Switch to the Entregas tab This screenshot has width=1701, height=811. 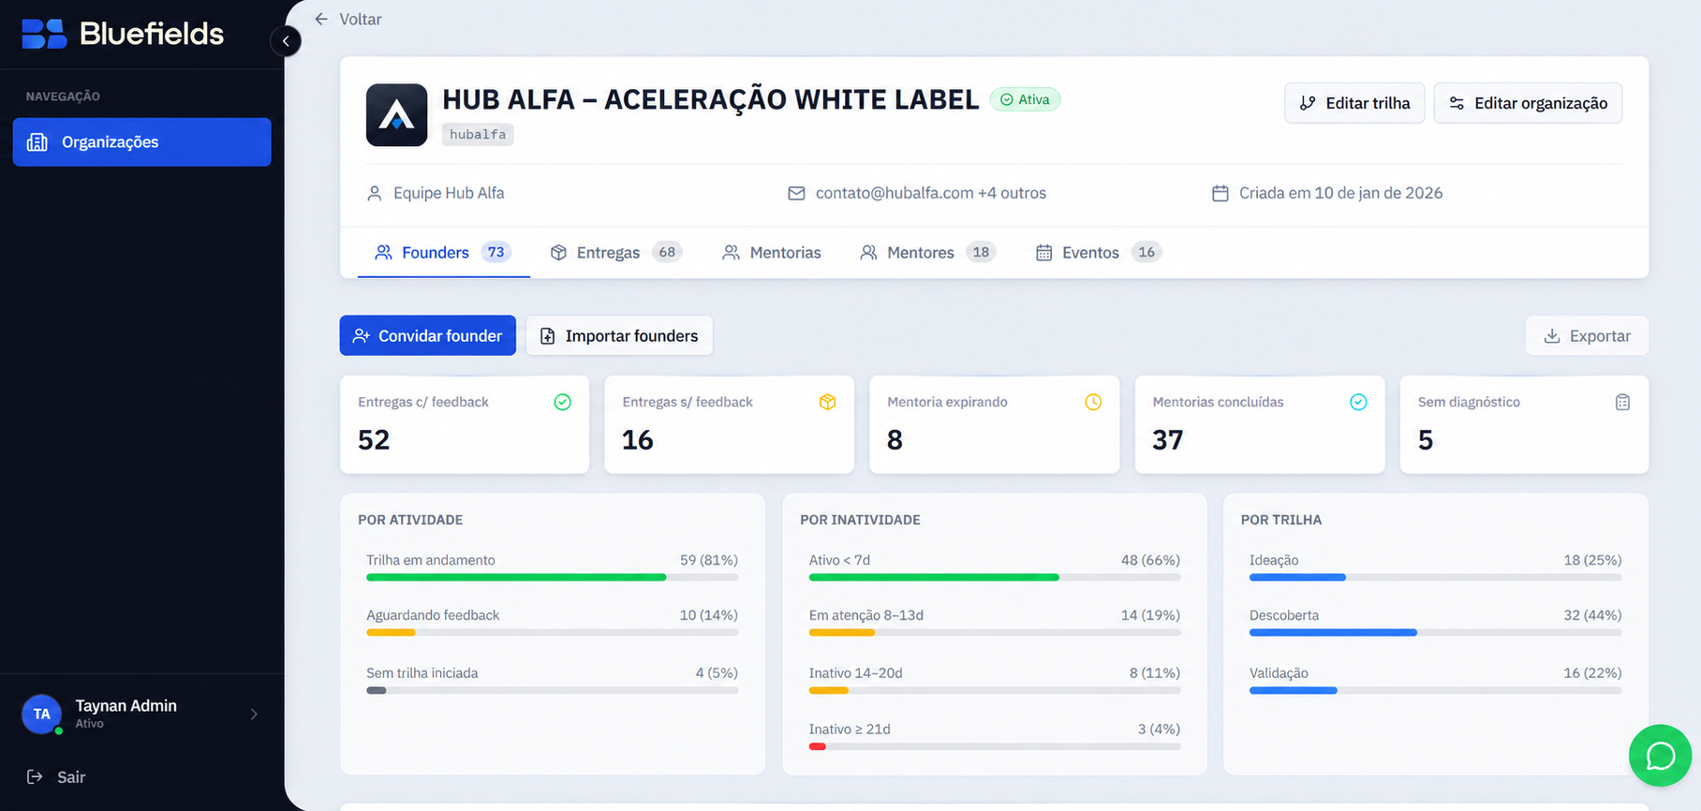click(616, 253)
